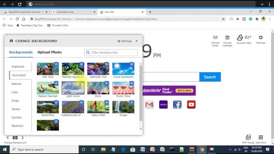Open File Explorer from the taskbar
The height and width of the screenshot is (154, 274).
pos(103,150)
